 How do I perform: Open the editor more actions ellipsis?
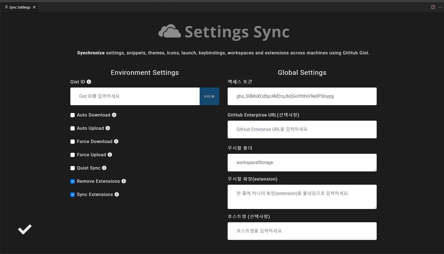(440, 7)
